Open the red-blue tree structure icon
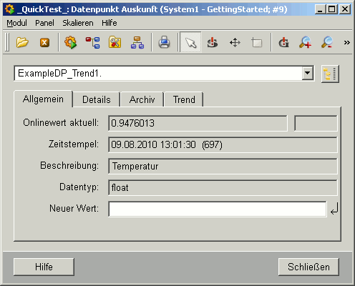This screenshot has height=286, width=355. 93,43
